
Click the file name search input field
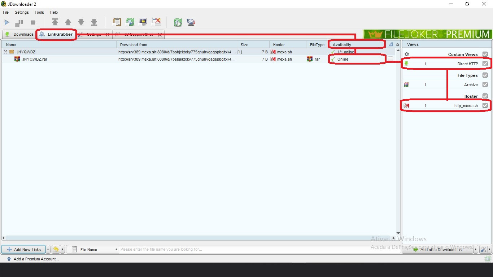click(259, 250)
